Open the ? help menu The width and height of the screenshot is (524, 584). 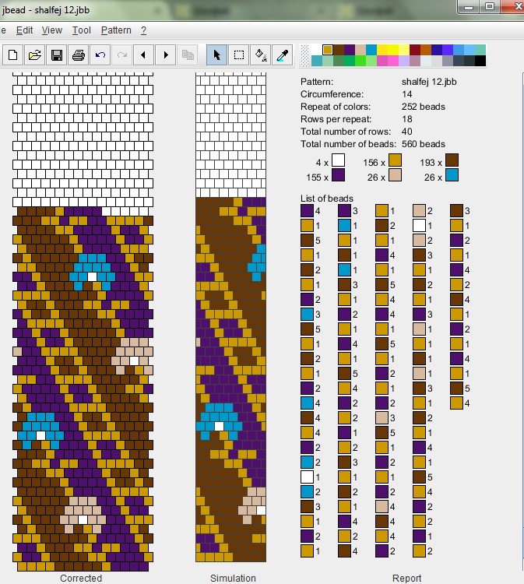143,30
